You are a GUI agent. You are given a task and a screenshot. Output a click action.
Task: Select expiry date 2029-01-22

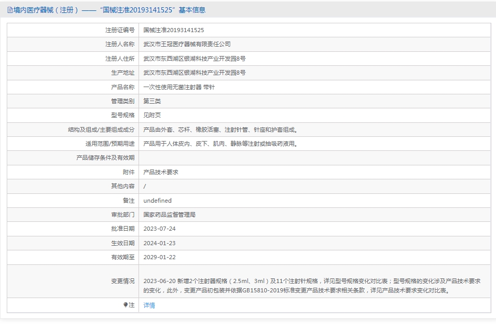[159, 257]
